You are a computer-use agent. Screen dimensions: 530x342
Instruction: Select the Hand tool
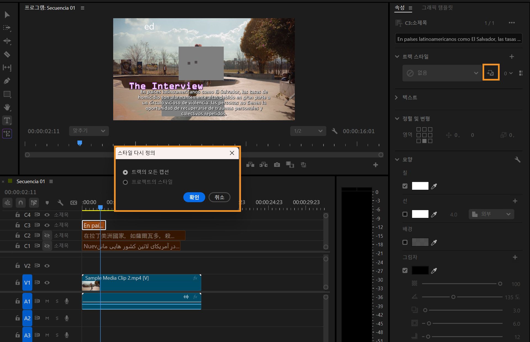point(7,107)
